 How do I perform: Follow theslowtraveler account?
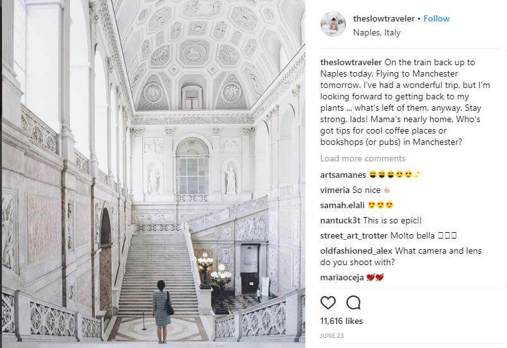[436, 19]
